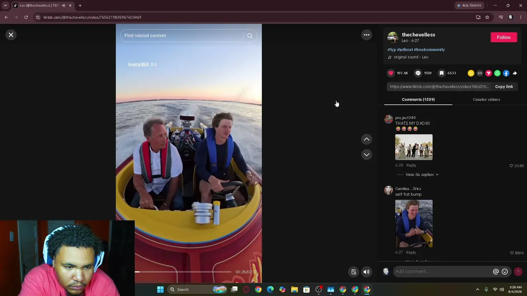Show hidden system tray icons
Viewport: 527px width, 296px height.
(x=478, y=289)
